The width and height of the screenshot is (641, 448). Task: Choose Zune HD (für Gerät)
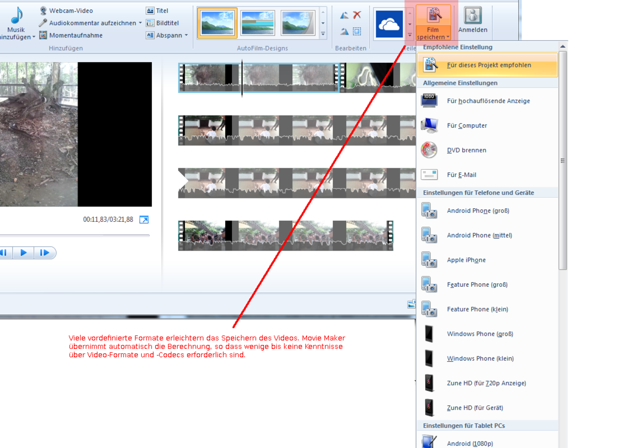[x=487, y=407]
